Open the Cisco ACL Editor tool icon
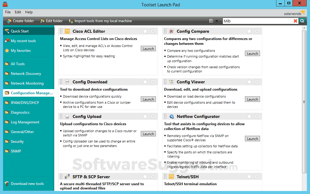The width and height of the screenshot is (310, 194). point(67,31)
